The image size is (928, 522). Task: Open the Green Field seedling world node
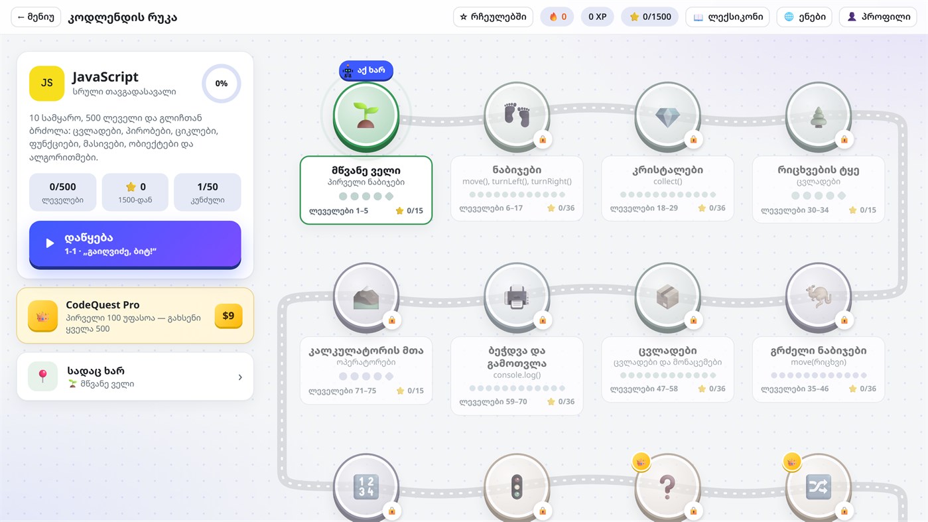366,115
